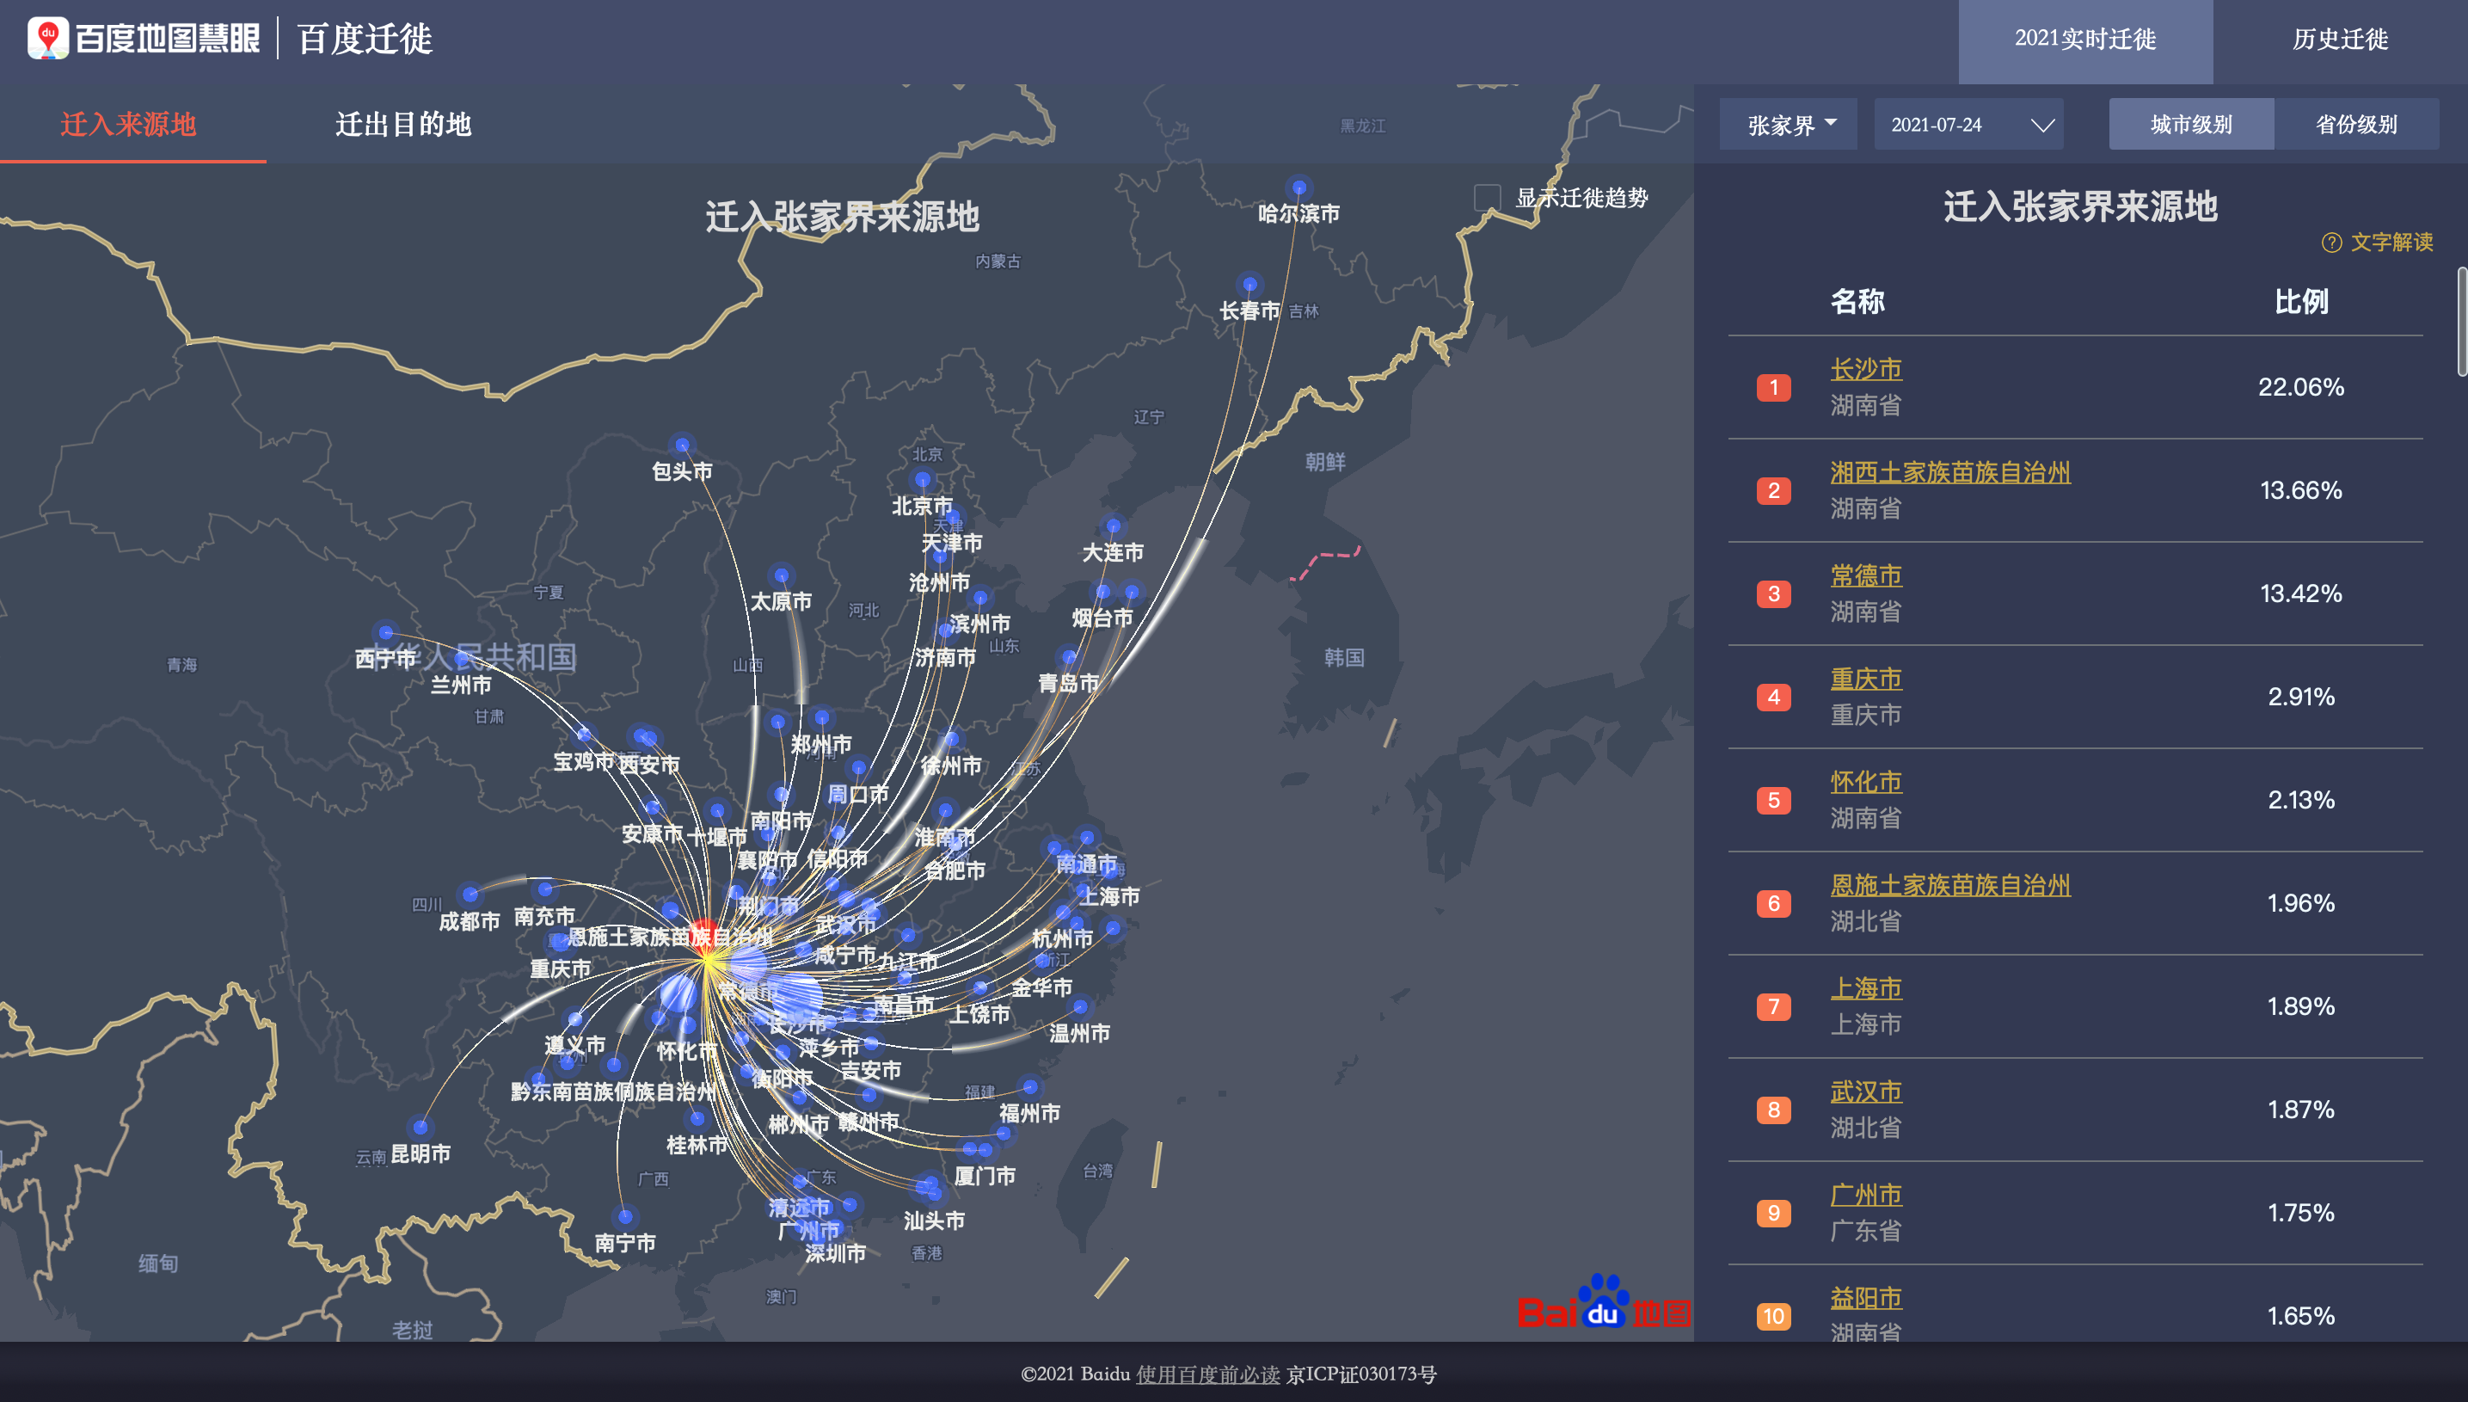
Task: Click the 乌鲁木齐-free 兰州市 map label
Action: point(460,685)
